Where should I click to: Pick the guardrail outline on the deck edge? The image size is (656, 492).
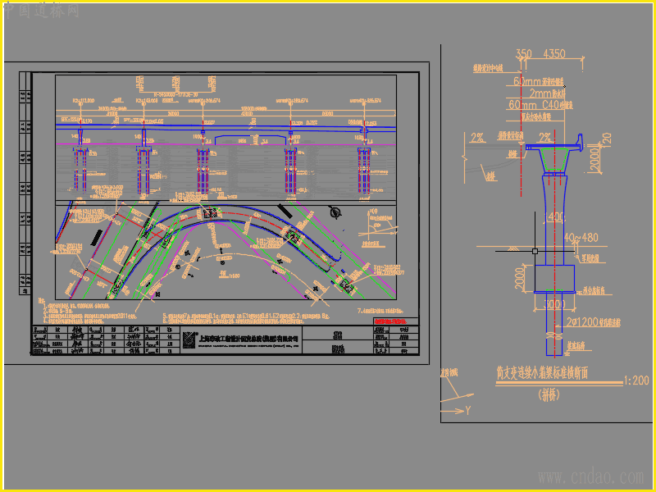580,141
